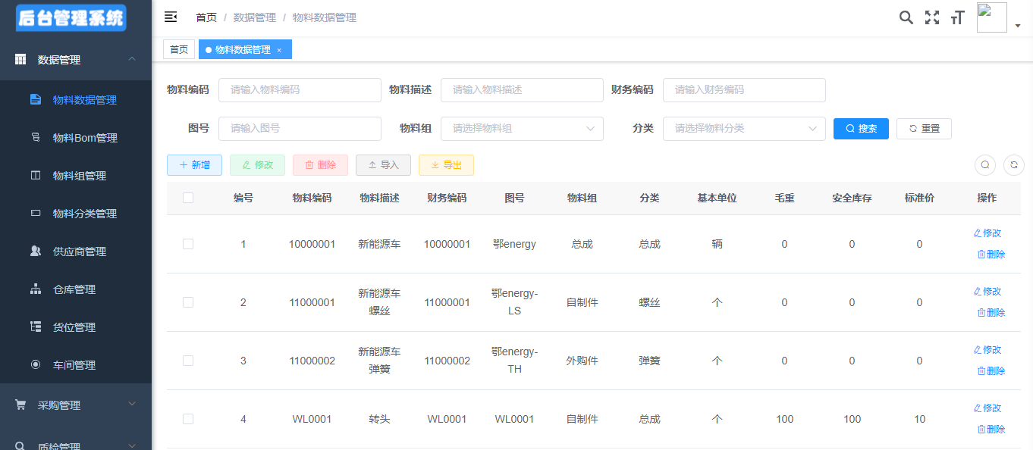Toggle fullscreen mode icon
Image resolution: width=1033 pixels, height=450 pixels.
[932, 17]
